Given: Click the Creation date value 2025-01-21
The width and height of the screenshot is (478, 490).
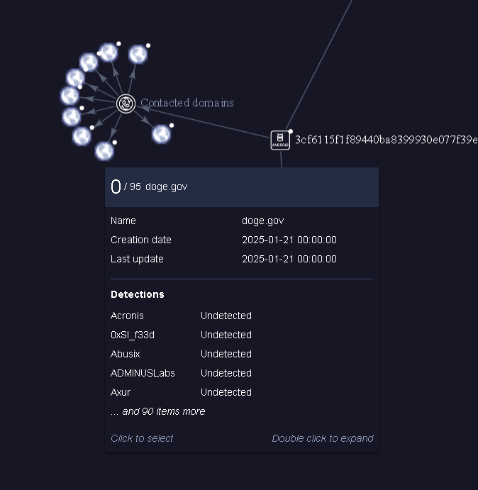Looking at the screenshot, I should (x=289, y=240).
